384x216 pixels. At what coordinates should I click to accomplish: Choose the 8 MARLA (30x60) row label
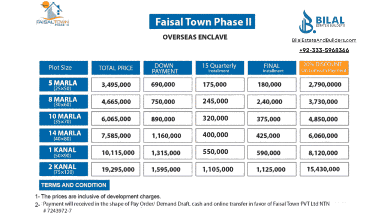tap(63, 102)
